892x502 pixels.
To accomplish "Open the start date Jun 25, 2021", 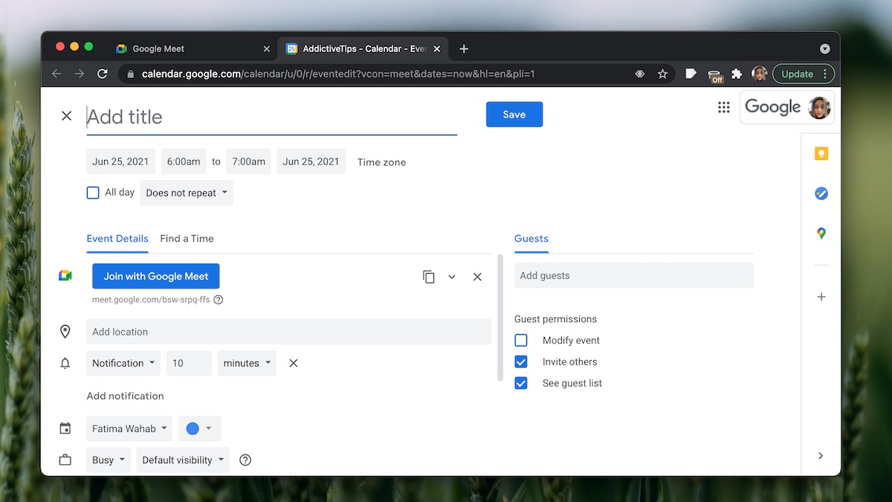I will [x=121, y=161].
